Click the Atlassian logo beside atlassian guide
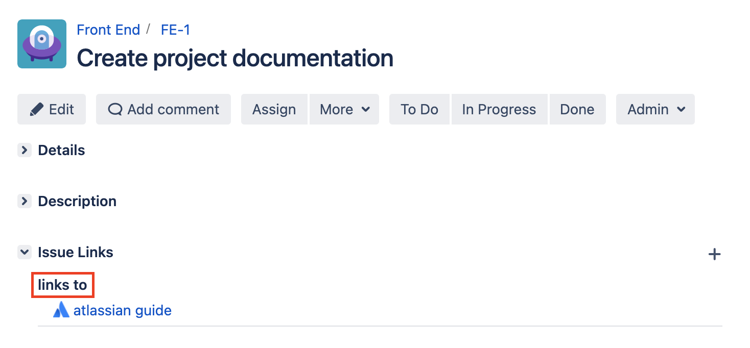This screenshot has height=348, width=750. pos(61,310)
